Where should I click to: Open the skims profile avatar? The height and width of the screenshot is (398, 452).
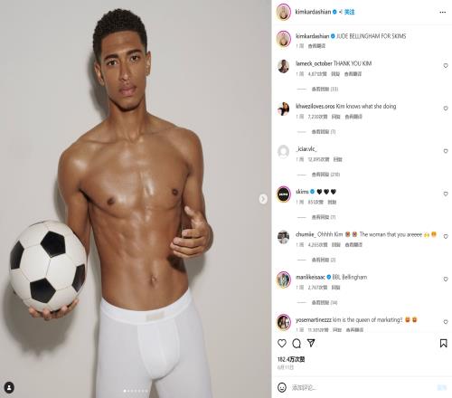point(284,194)
